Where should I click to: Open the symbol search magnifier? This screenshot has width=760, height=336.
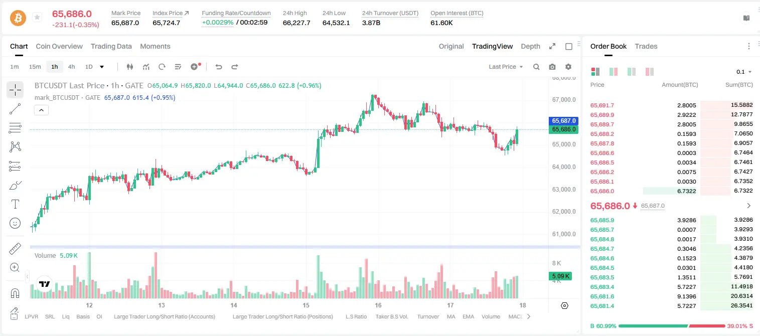[536, 67]
